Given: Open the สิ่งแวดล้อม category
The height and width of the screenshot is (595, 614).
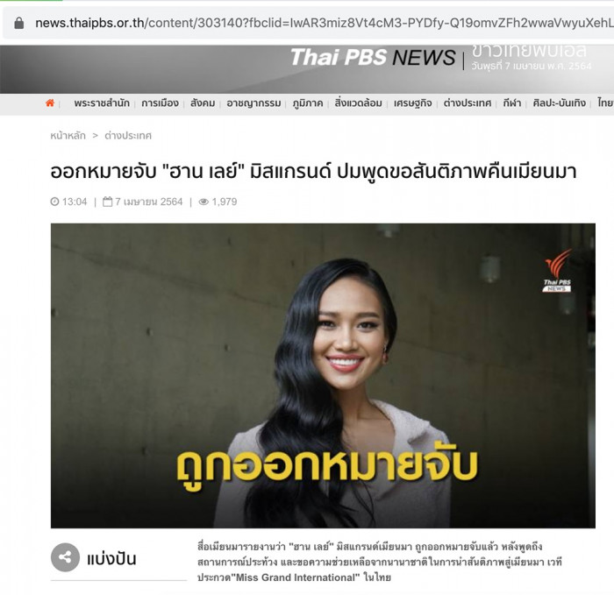Looking at the screenshot, I should click(358, 103).
